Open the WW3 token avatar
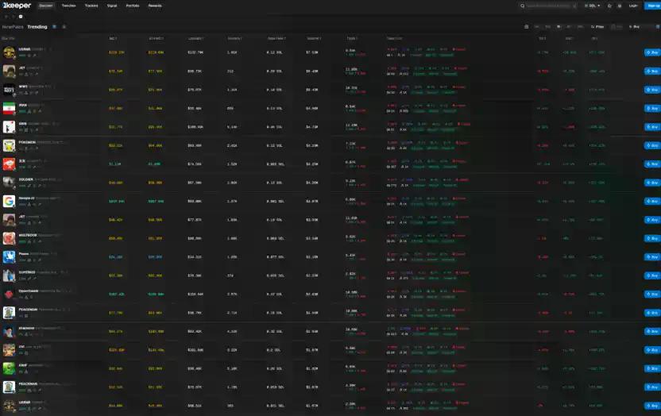The height and width of the screenshot is (416, 661). pos(9,90)
